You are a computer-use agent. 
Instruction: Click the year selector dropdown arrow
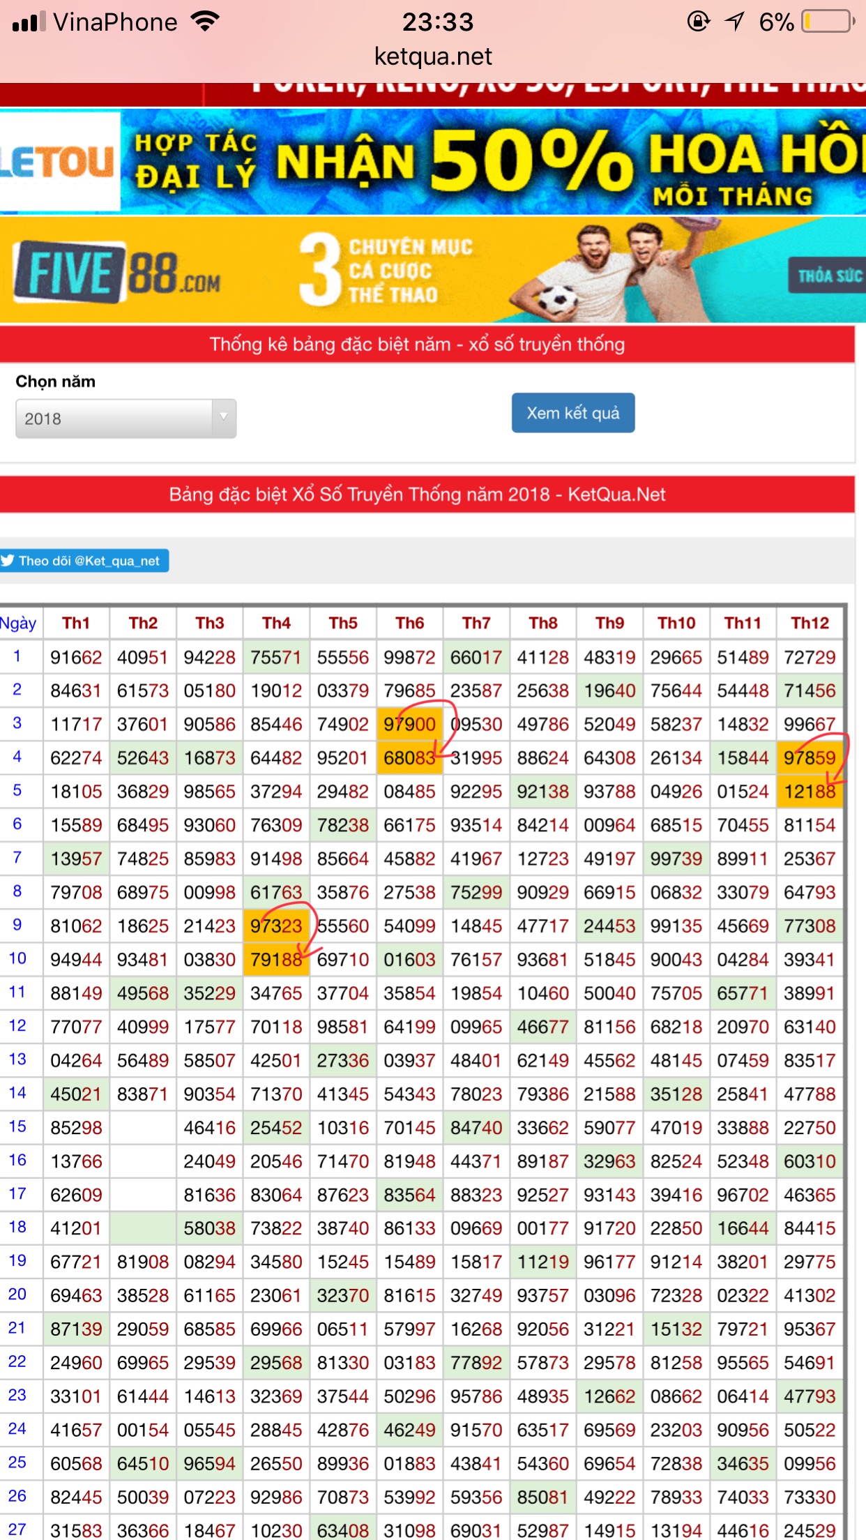(224, 417)
